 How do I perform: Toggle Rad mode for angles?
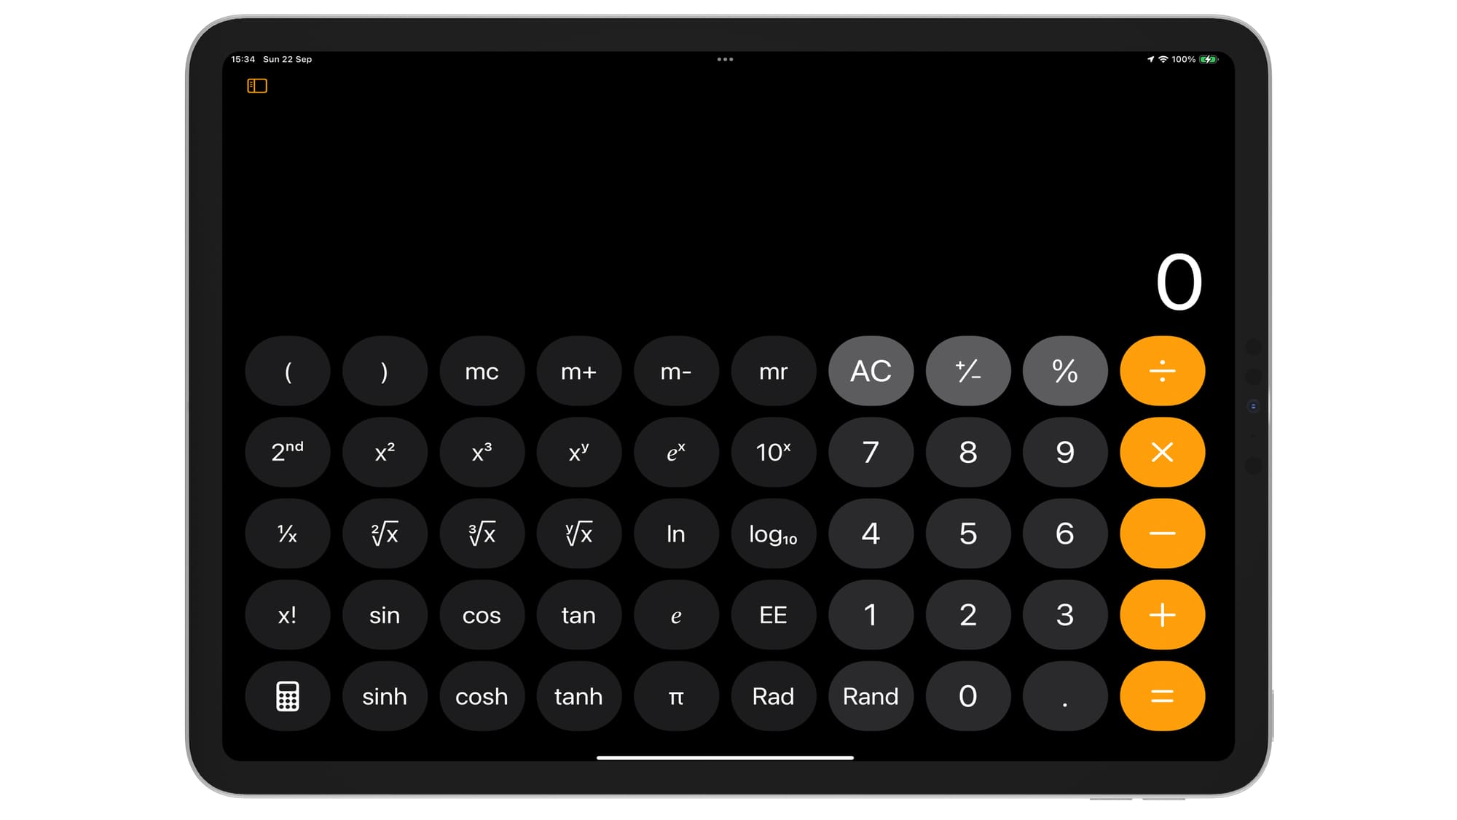(772, 696)
